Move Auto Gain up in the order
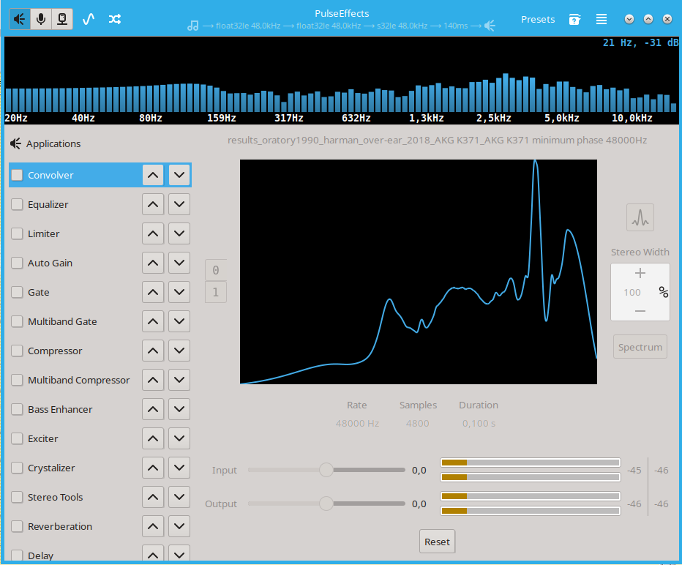Screen dimensions: 682x565 [x=153, y=263]
